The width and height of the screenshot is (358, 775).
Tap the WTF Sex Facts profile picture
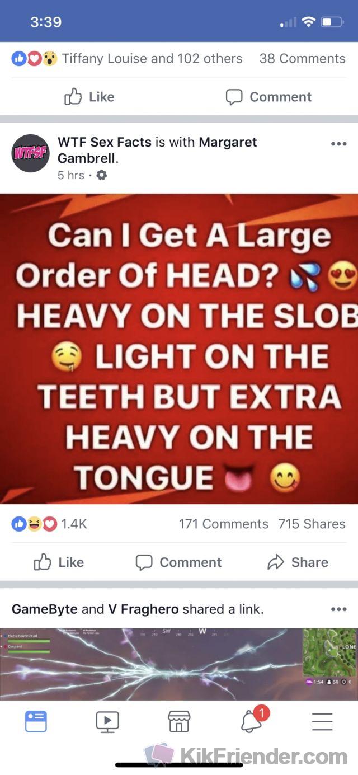(31, 153)
